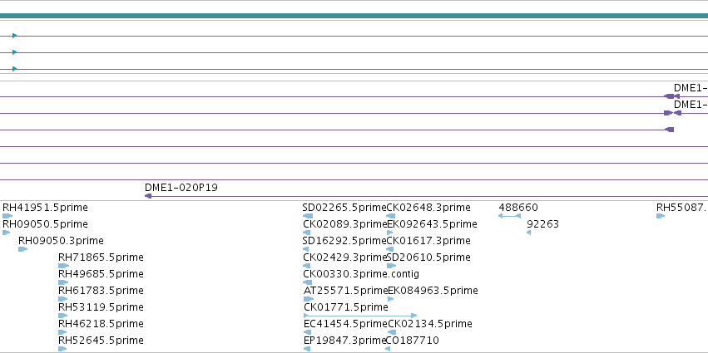Click the arrow glyph beneath AT25571.5prime
Screen dimensions: 708x353
(309, 299)
